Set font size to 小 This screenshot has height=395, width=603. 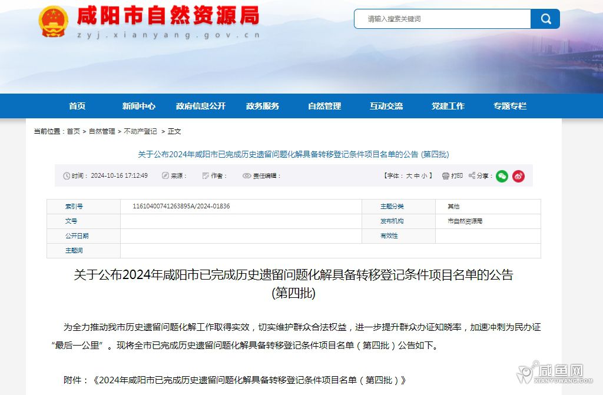pos(424,176)
